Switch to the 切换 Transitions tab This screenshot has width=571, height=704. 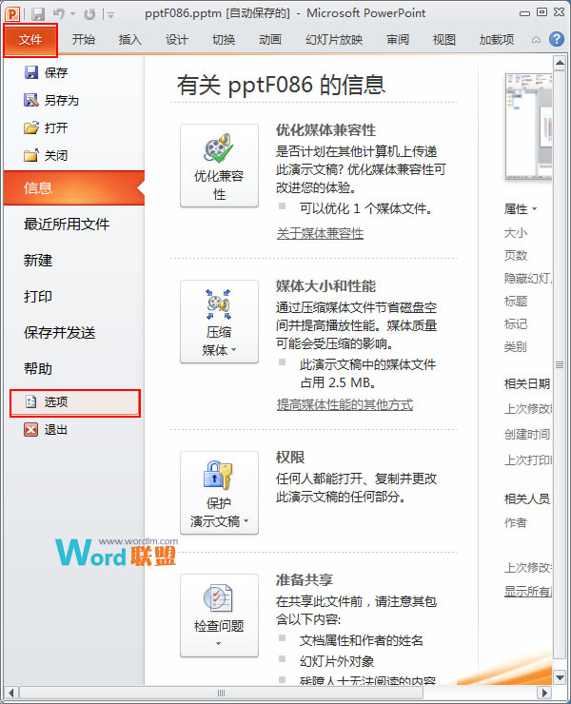click(x=224, y=40)
